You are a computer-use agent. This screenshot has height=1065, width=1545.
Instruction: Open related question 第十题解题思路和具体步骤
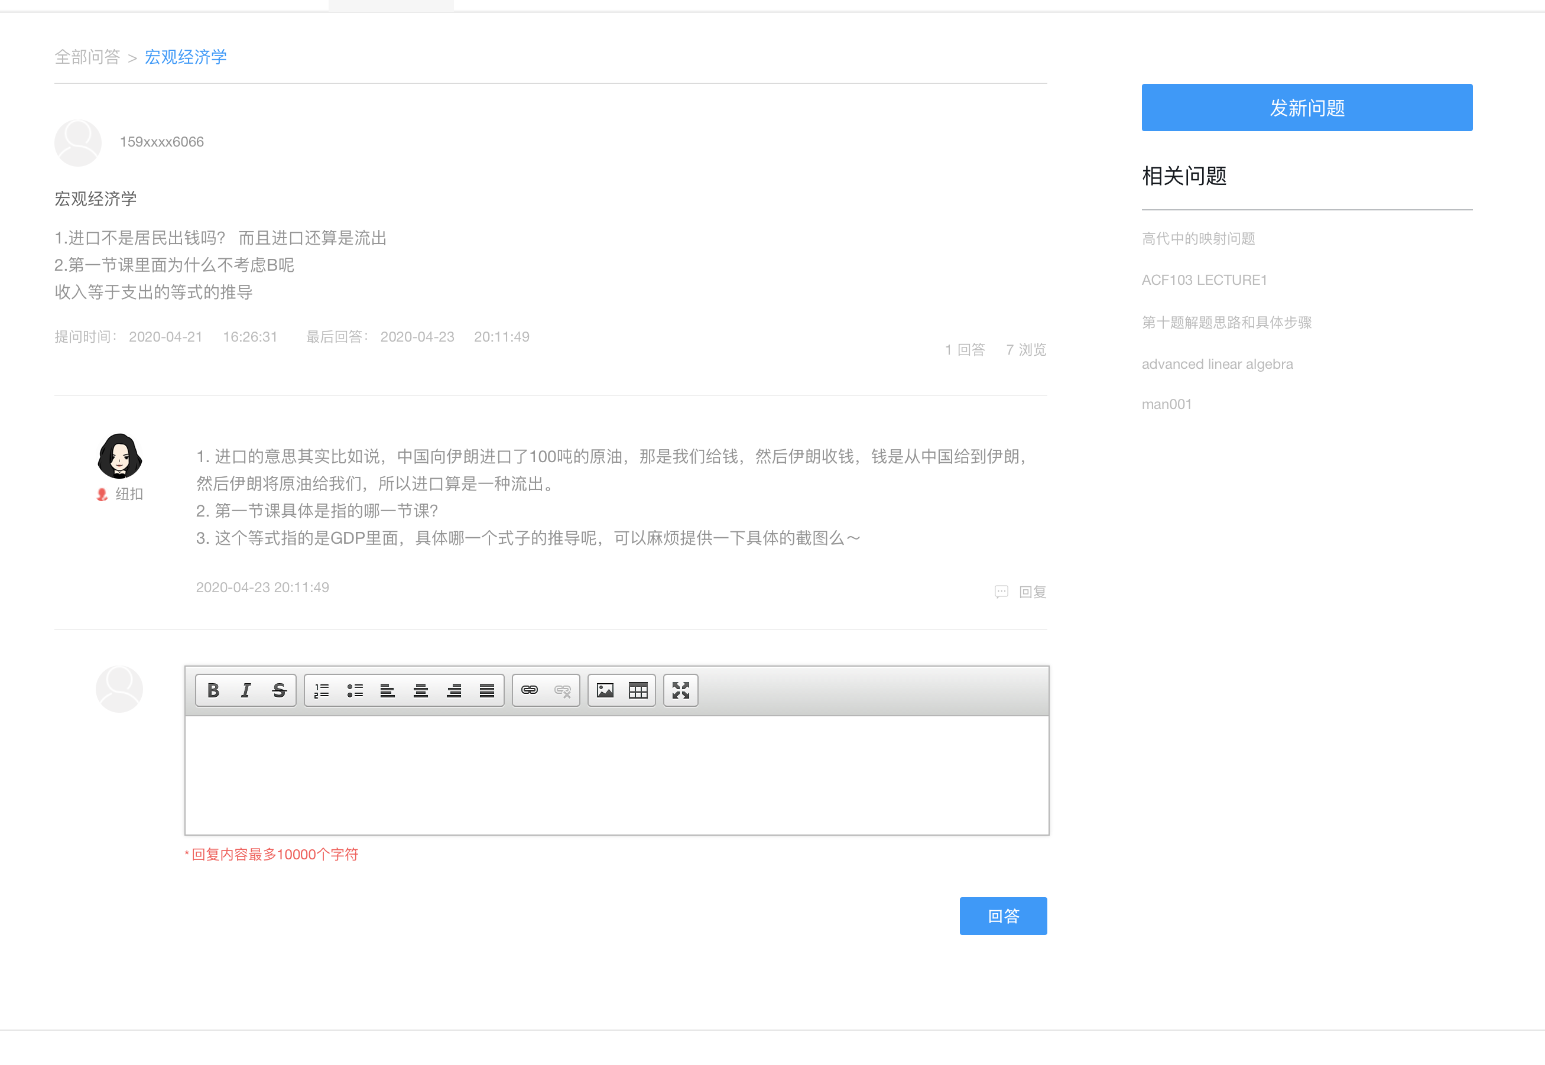[1226, 322]
